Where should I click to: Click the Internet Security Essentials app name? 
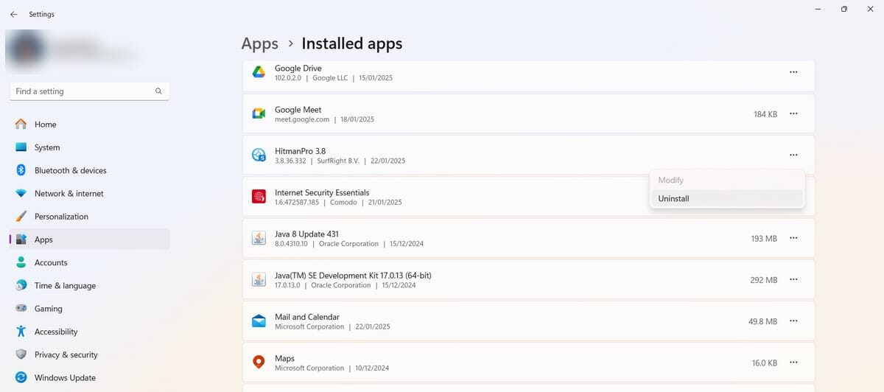tap(322, 192)
